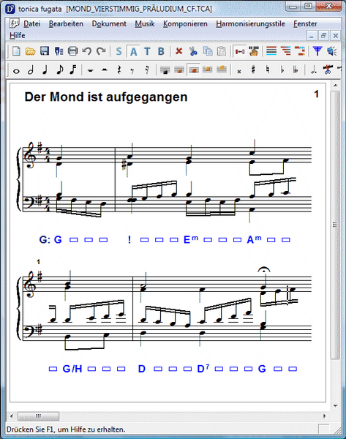Choose the half note duration
346x439 pixels.
pyautogui.click(x=31, y=70)
